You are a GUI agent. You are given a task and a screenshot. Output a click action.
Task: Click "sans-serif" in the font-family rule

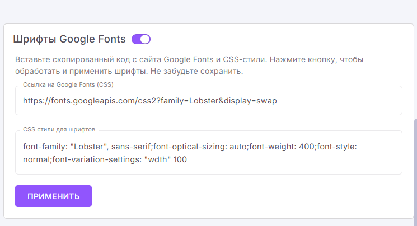(x=131, y=147)
